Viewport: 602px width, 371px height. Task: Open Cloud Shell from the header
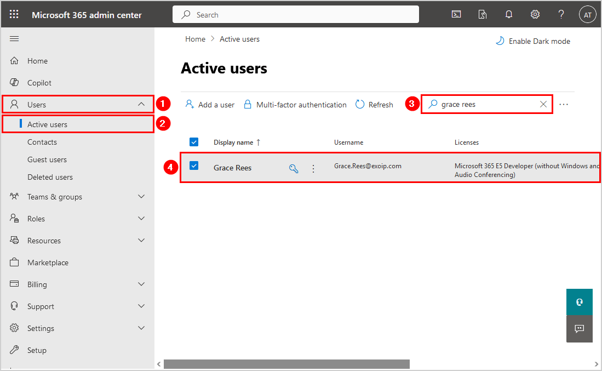pyautogui.click(x=456, y=15)
